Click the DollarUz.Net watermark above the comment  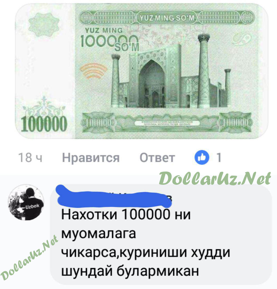click(x=215, y=178)
